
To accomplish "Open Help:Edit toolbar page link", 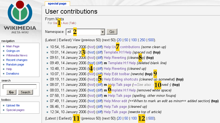I will [x=117, y=74].
